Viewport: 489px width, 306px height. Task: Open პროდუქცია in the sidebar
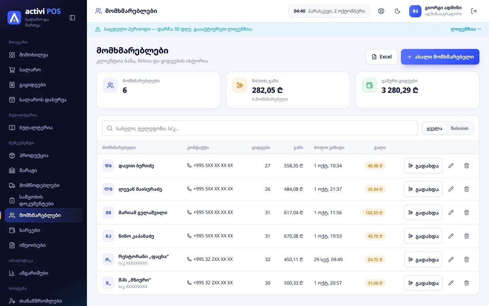tap(43, 156)
